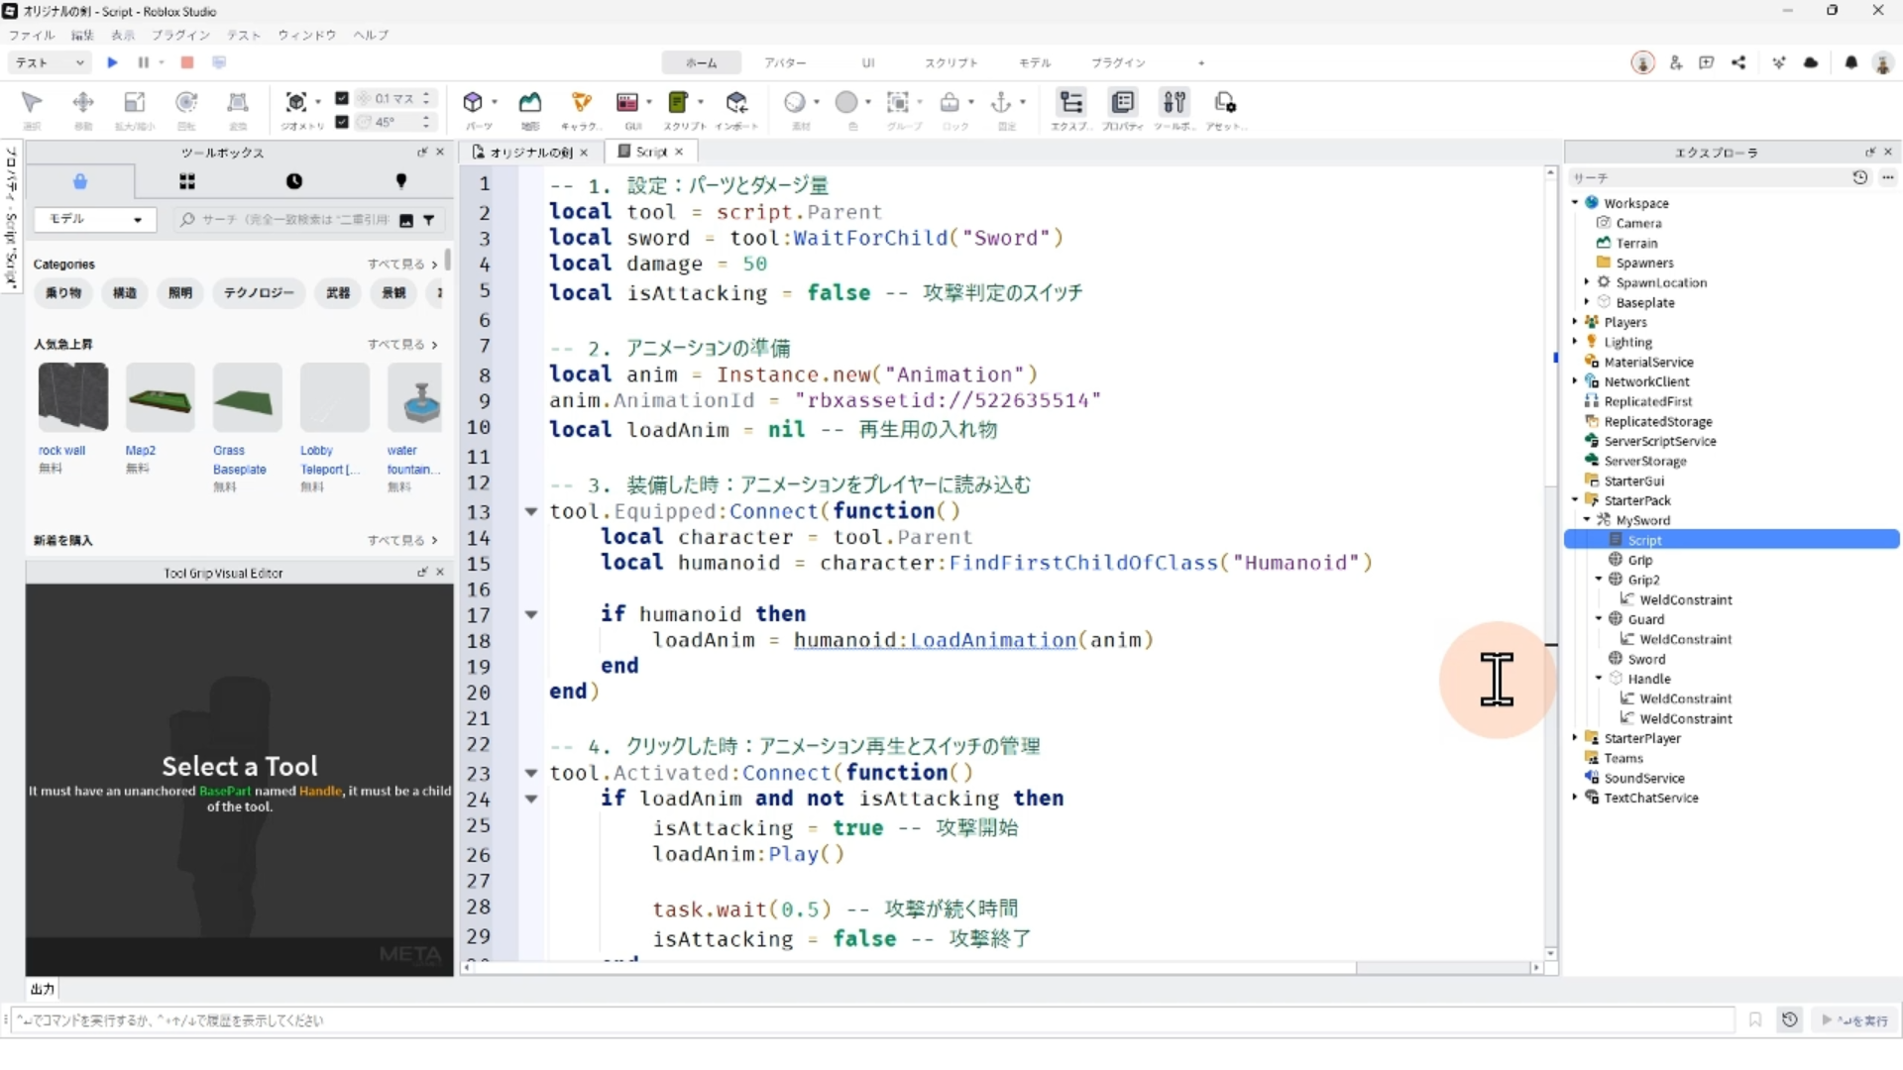1903x1070 pixels.
Task: Click the Play test button
Action: click(112, 62)
